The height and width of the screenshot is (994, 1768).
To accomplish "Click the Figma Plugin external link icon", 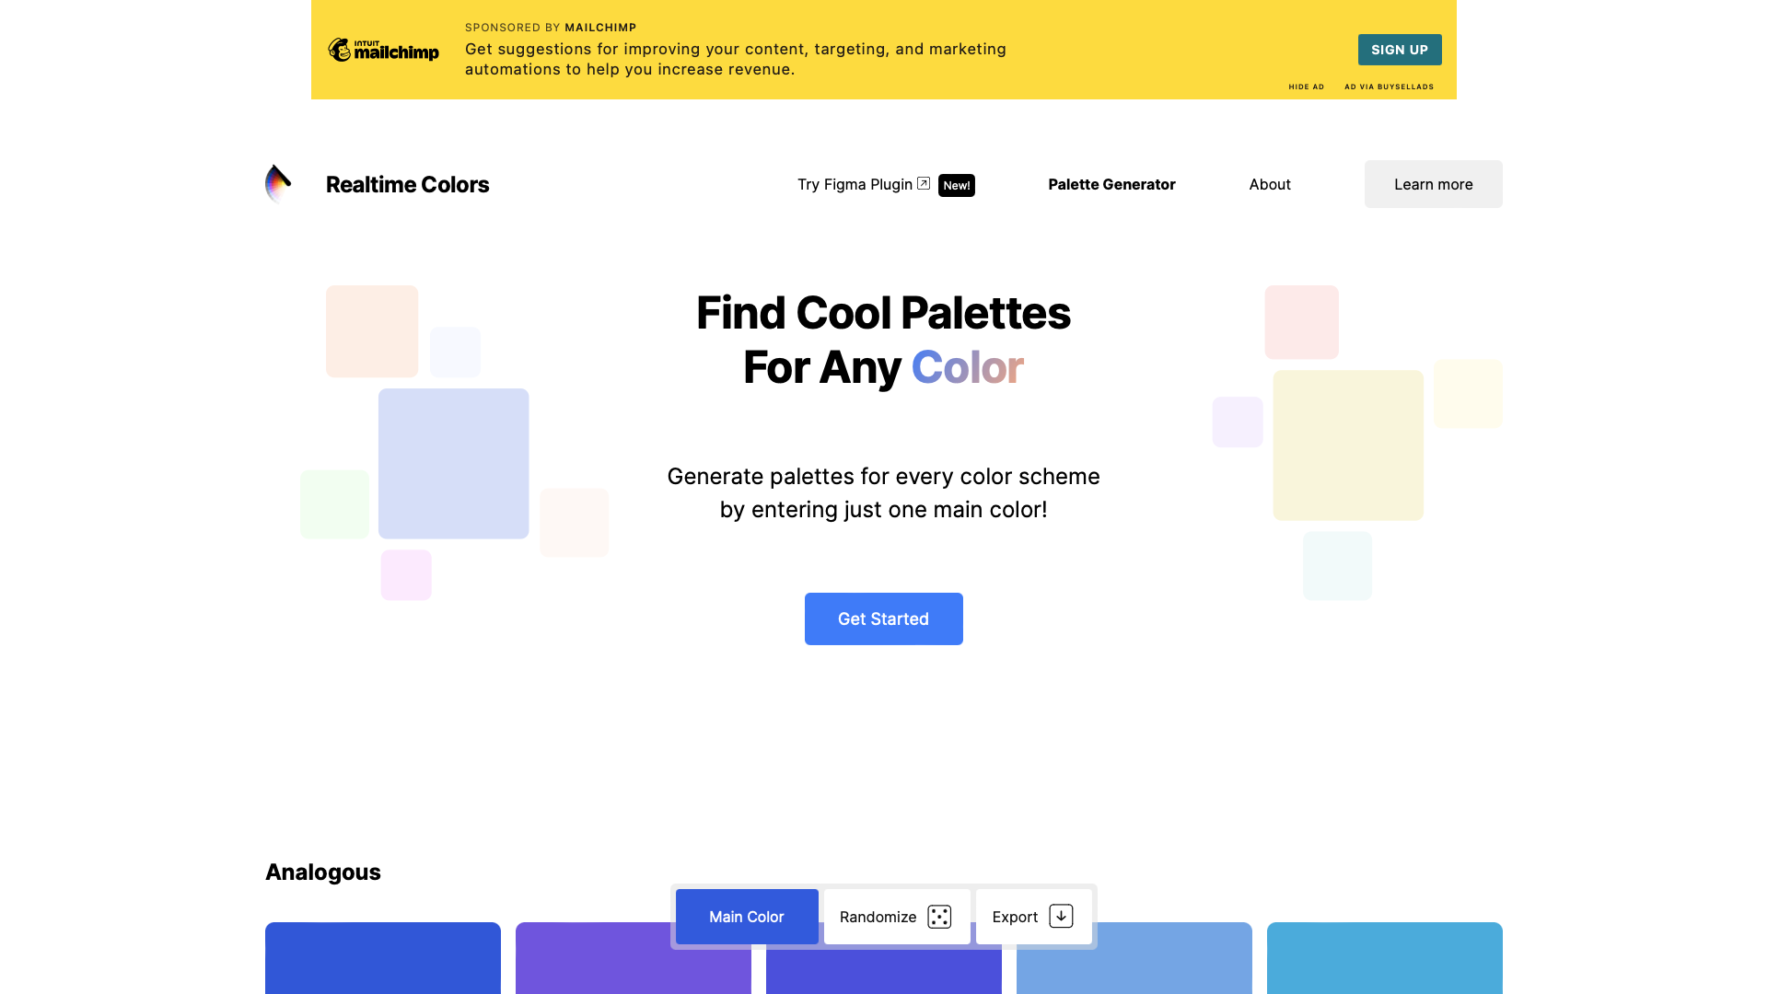I will (924, 183).
